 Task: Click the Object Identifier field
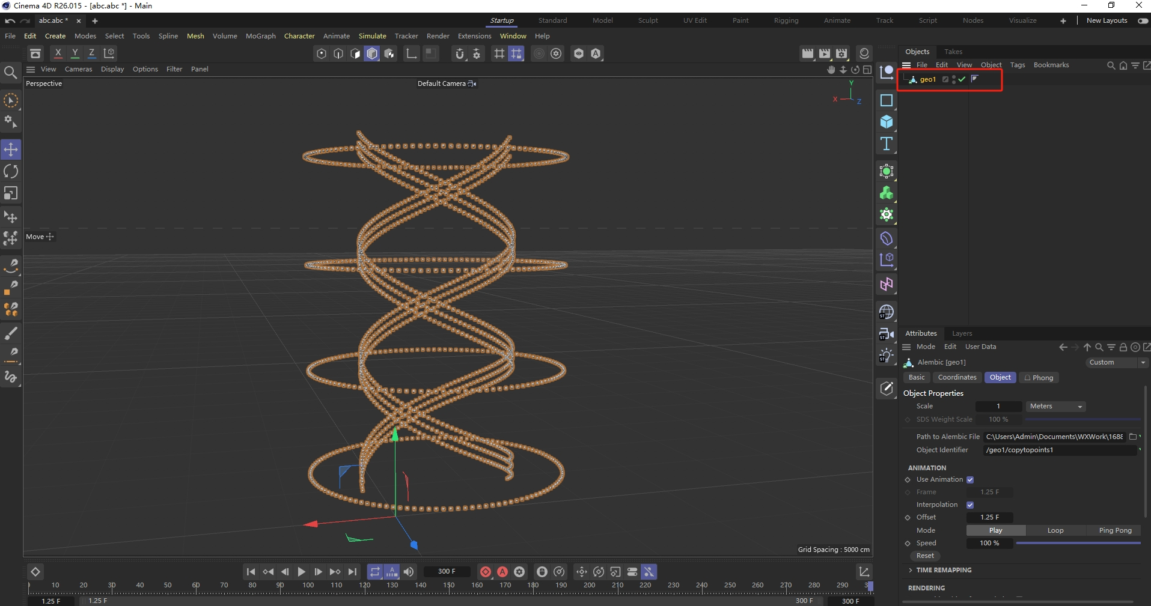1061,450
